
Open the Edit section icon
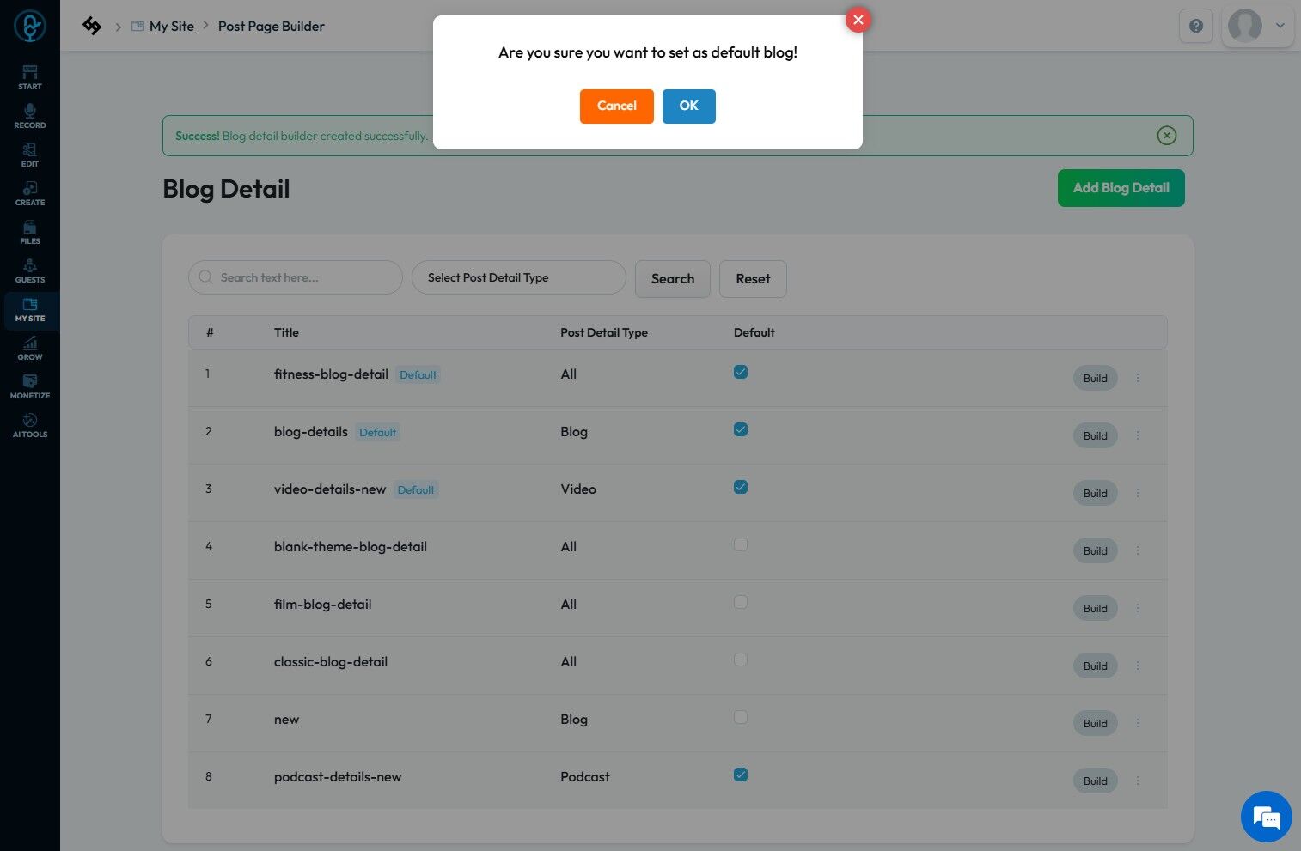(x=30, y=154)
